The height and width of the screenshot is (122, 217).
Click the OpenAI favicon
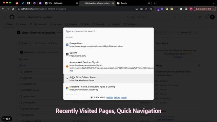tap(67, 54)
